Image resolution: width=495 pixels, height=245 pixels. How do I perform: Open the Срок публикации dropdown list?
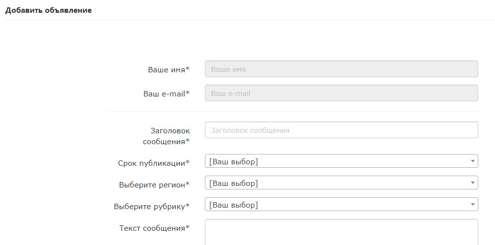tap(341, 161)
